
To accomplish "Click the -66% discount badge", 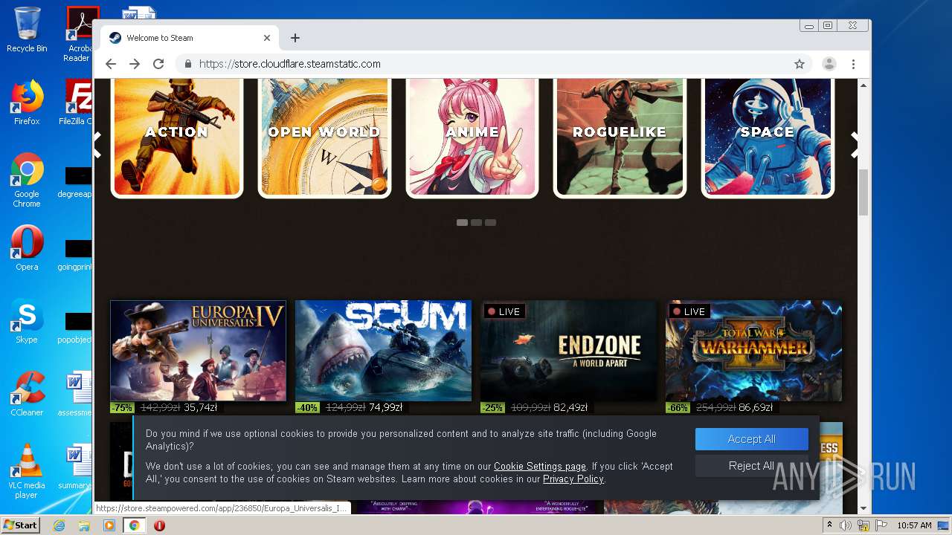I will (678, 407).
